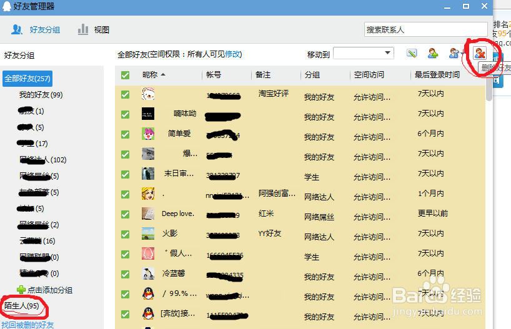511x329 pixels.
Task: Click the 红米 remark cell
Action: tap(266, 214)
